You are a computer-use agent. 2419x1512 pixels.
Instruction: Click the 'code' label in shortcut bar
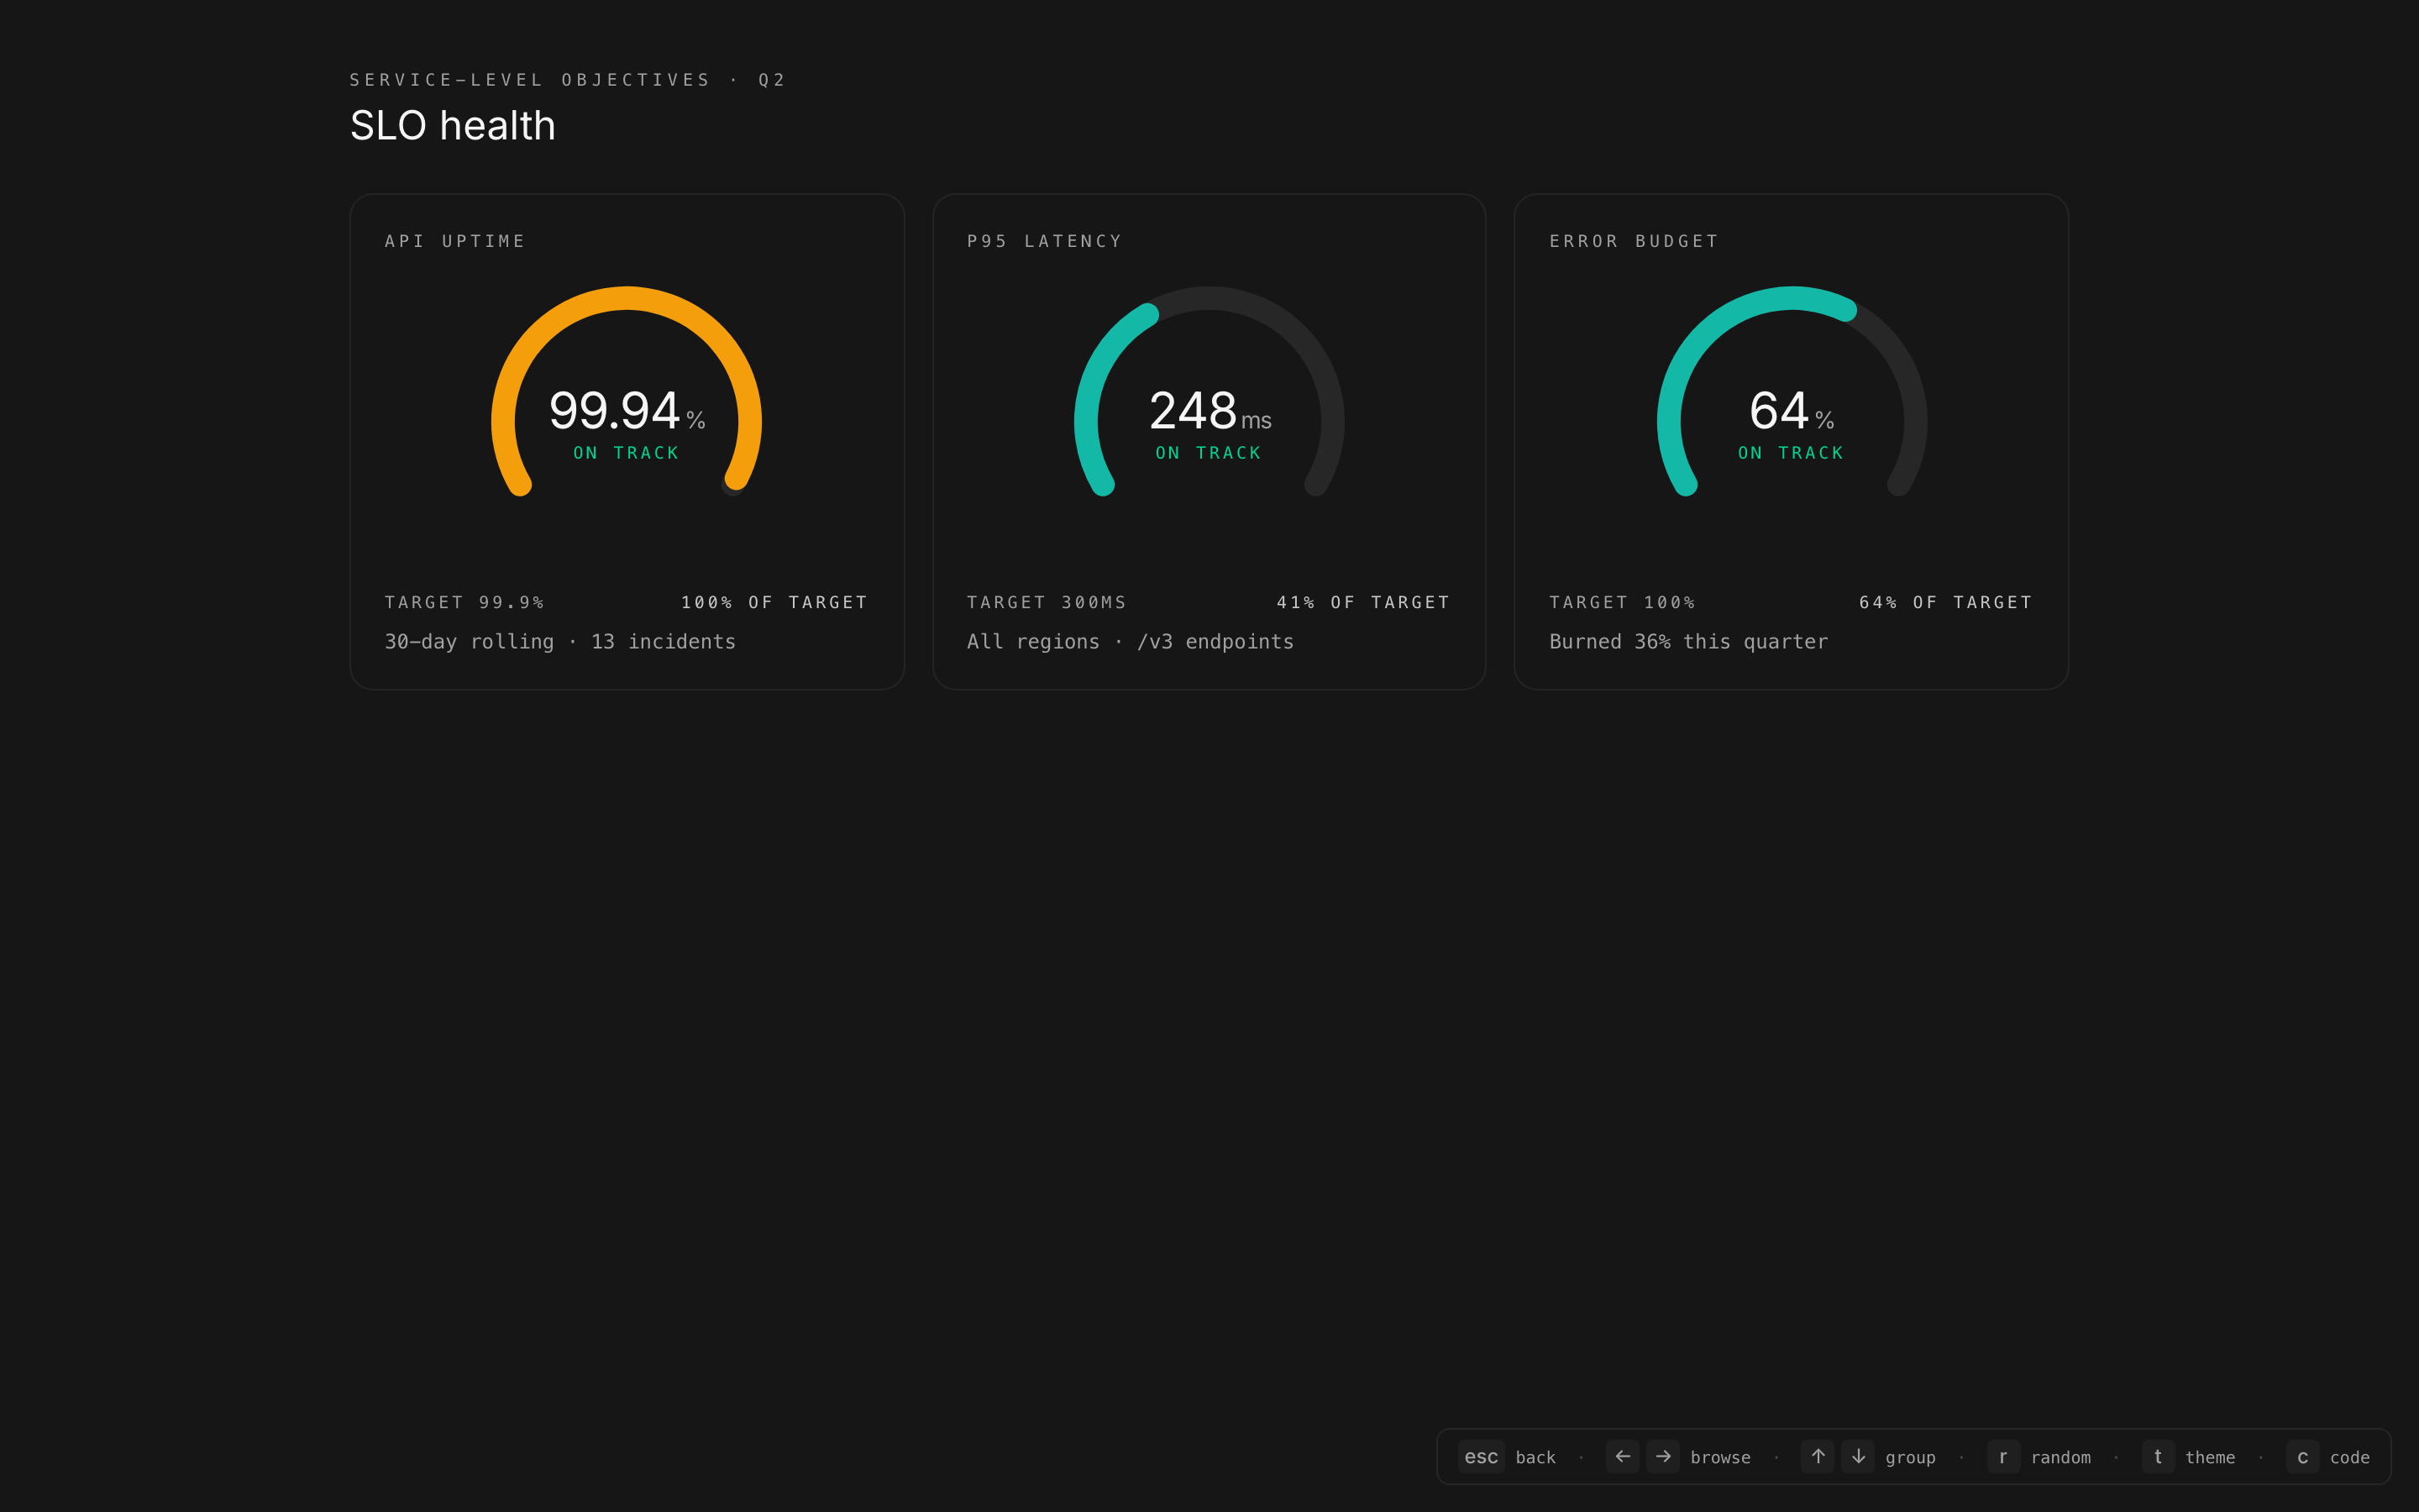tap(2349, 1457)
